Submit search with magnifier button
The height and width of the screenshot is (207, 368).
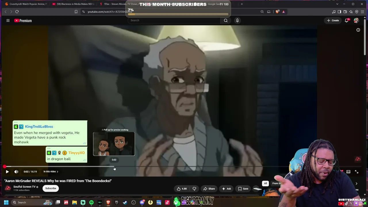click(x=226, y=20)
